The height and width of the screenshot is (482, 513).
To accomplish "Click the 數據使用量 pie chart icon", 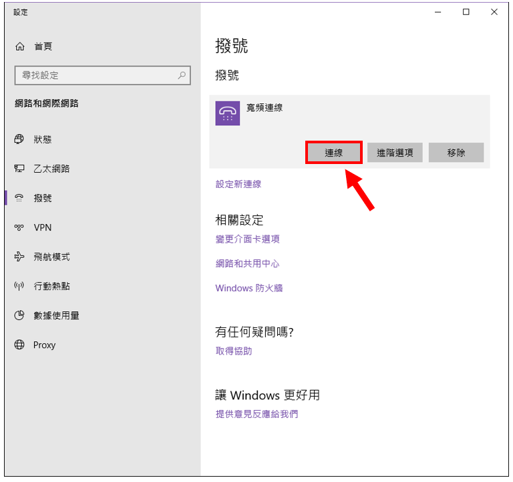I will click(x=19, y=315).
